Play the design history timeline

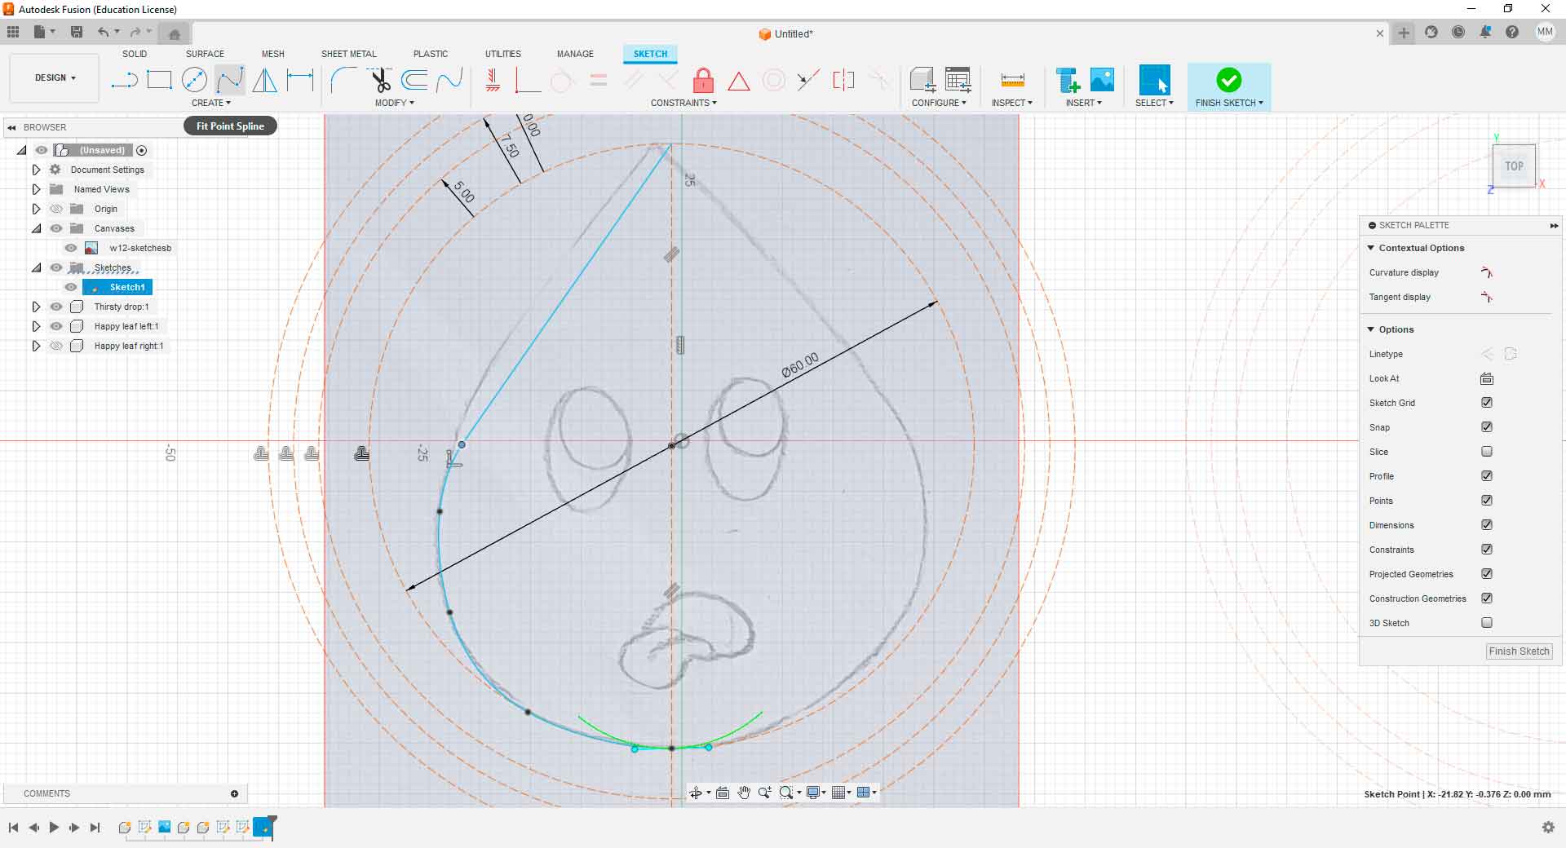[x=54, y=828]
